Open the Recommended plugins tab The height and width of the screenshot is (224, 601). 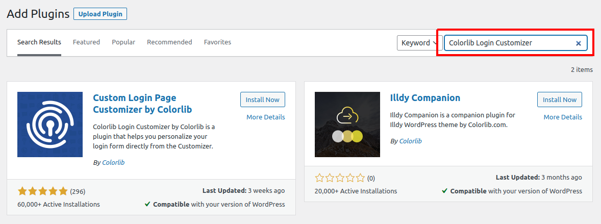point(169,42)
